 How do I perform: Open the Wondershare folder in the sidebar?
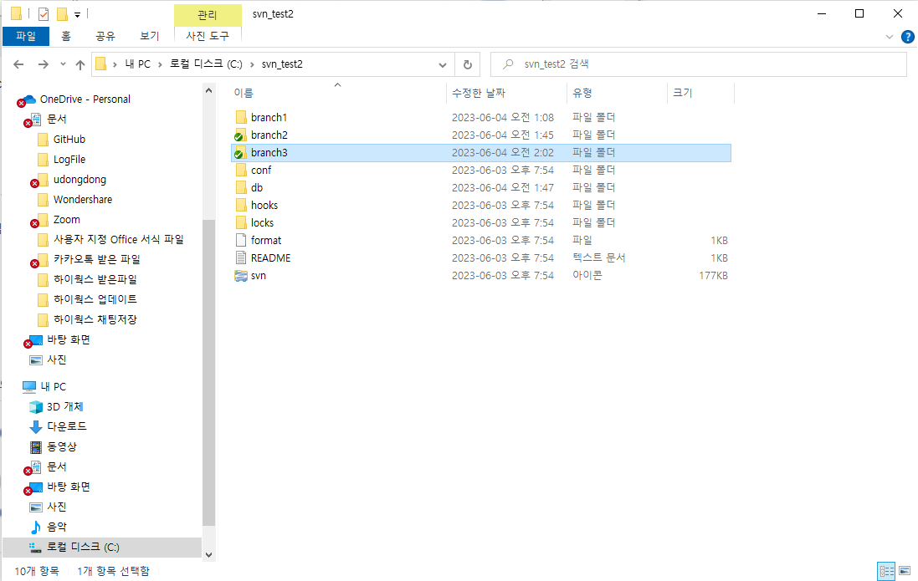83,200
